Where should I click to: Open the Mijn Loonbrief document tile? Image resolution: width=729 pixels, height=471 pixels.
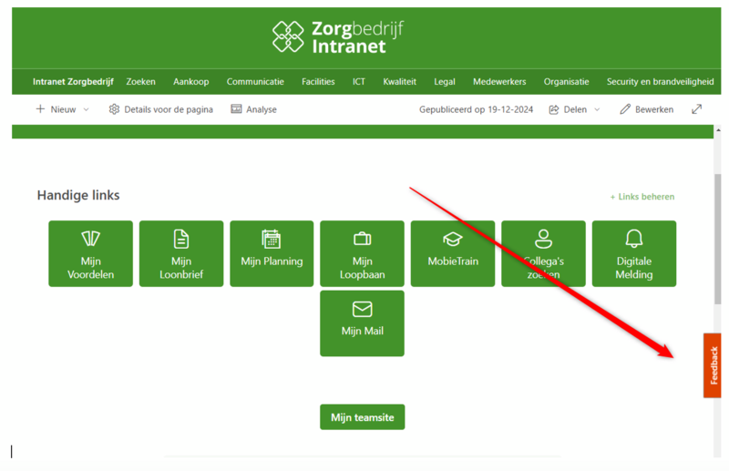180,253
